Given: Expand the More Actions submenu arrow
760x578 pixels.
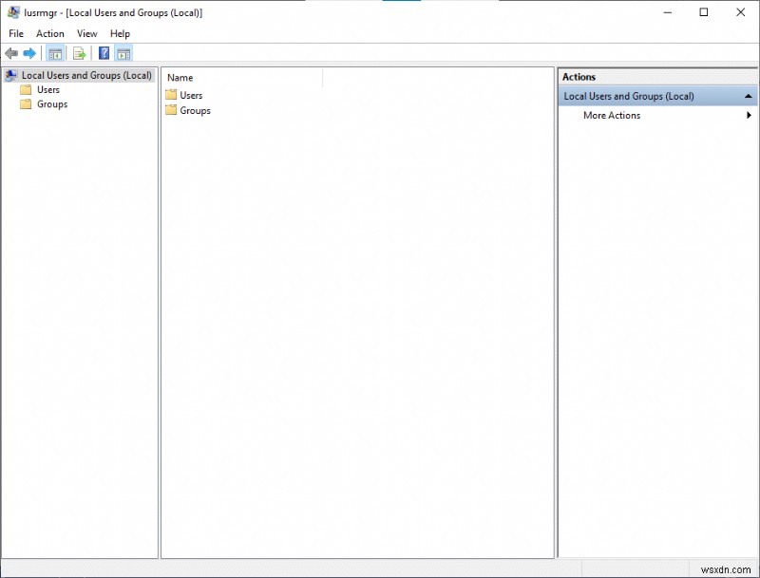Looking at the screenshot, I should click(749, 115).
